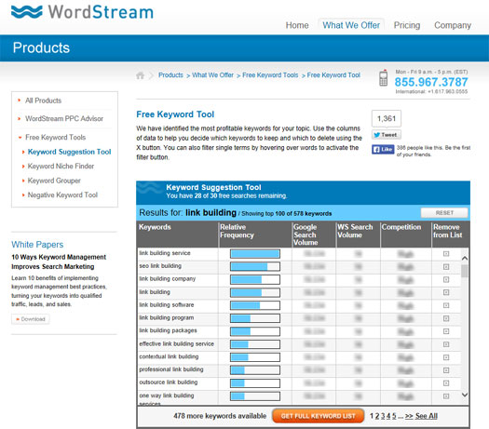The height and width of the screenshot is (429, 489).
Task: Click the scroll down arrow of keyword list
Action: 465,395
